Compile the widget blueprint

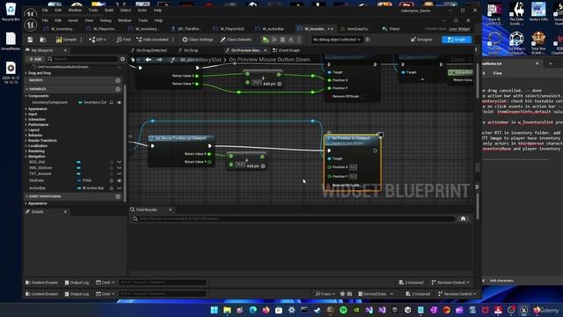point(66,40)
